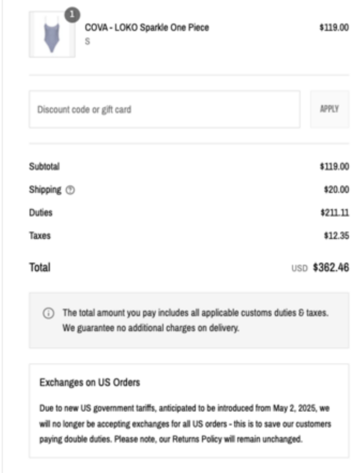Click the $211.11 duties amount
Image resolution: width=364 pixels, height=473 pixels.
[x=335, y=213]
